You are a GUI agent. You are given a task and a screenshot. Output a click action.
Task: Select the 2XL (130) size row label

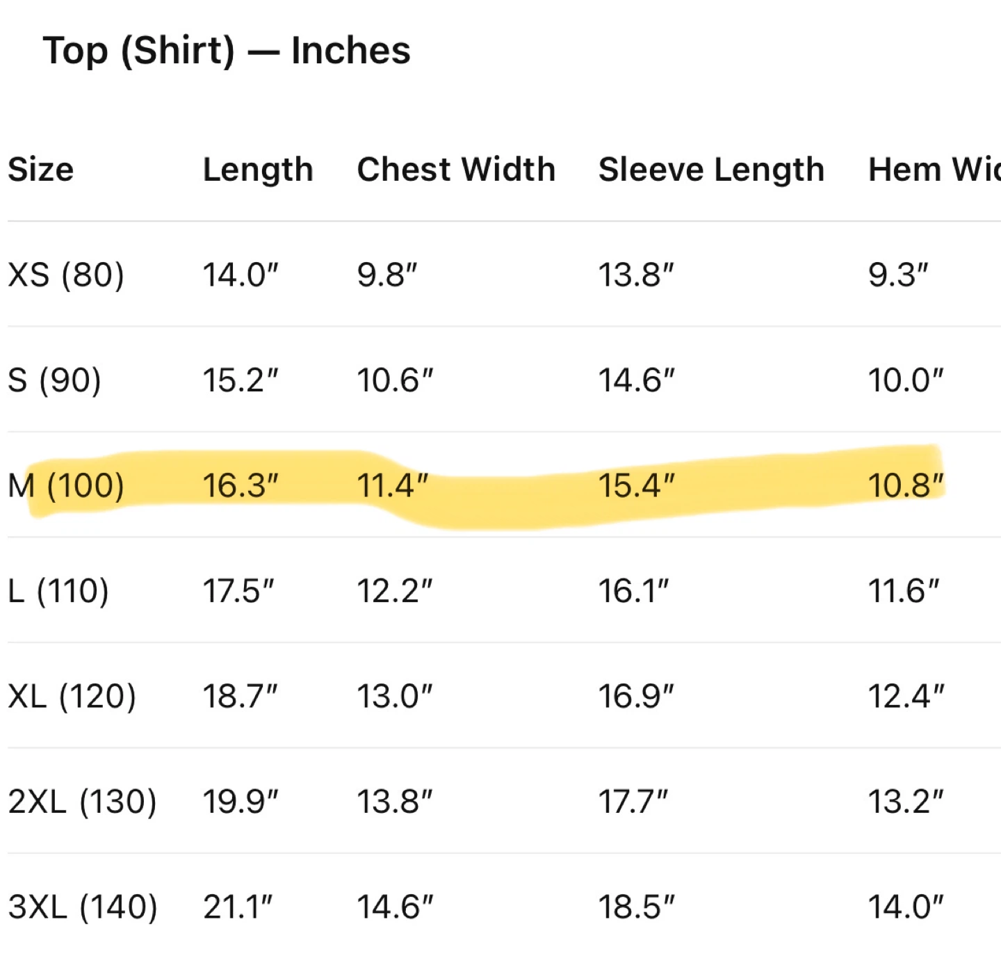[83, 802]
